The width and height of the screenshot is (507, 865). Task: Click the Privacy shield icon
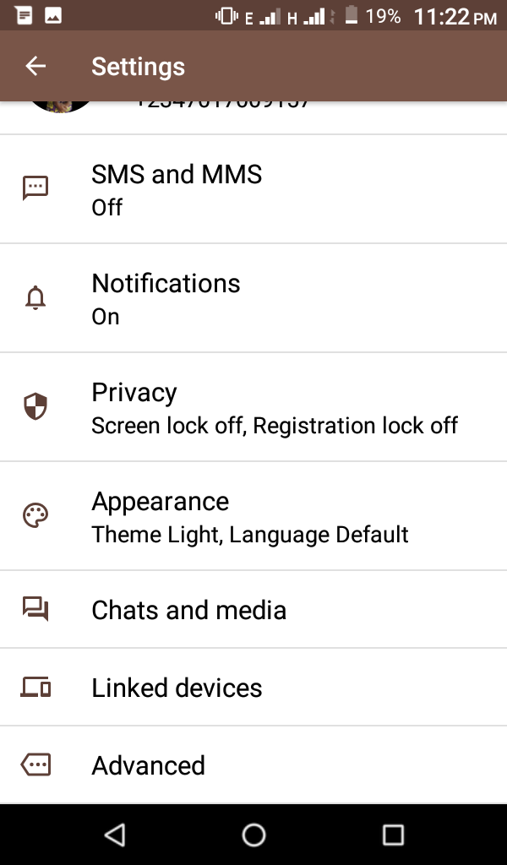(x=36, y=406)
